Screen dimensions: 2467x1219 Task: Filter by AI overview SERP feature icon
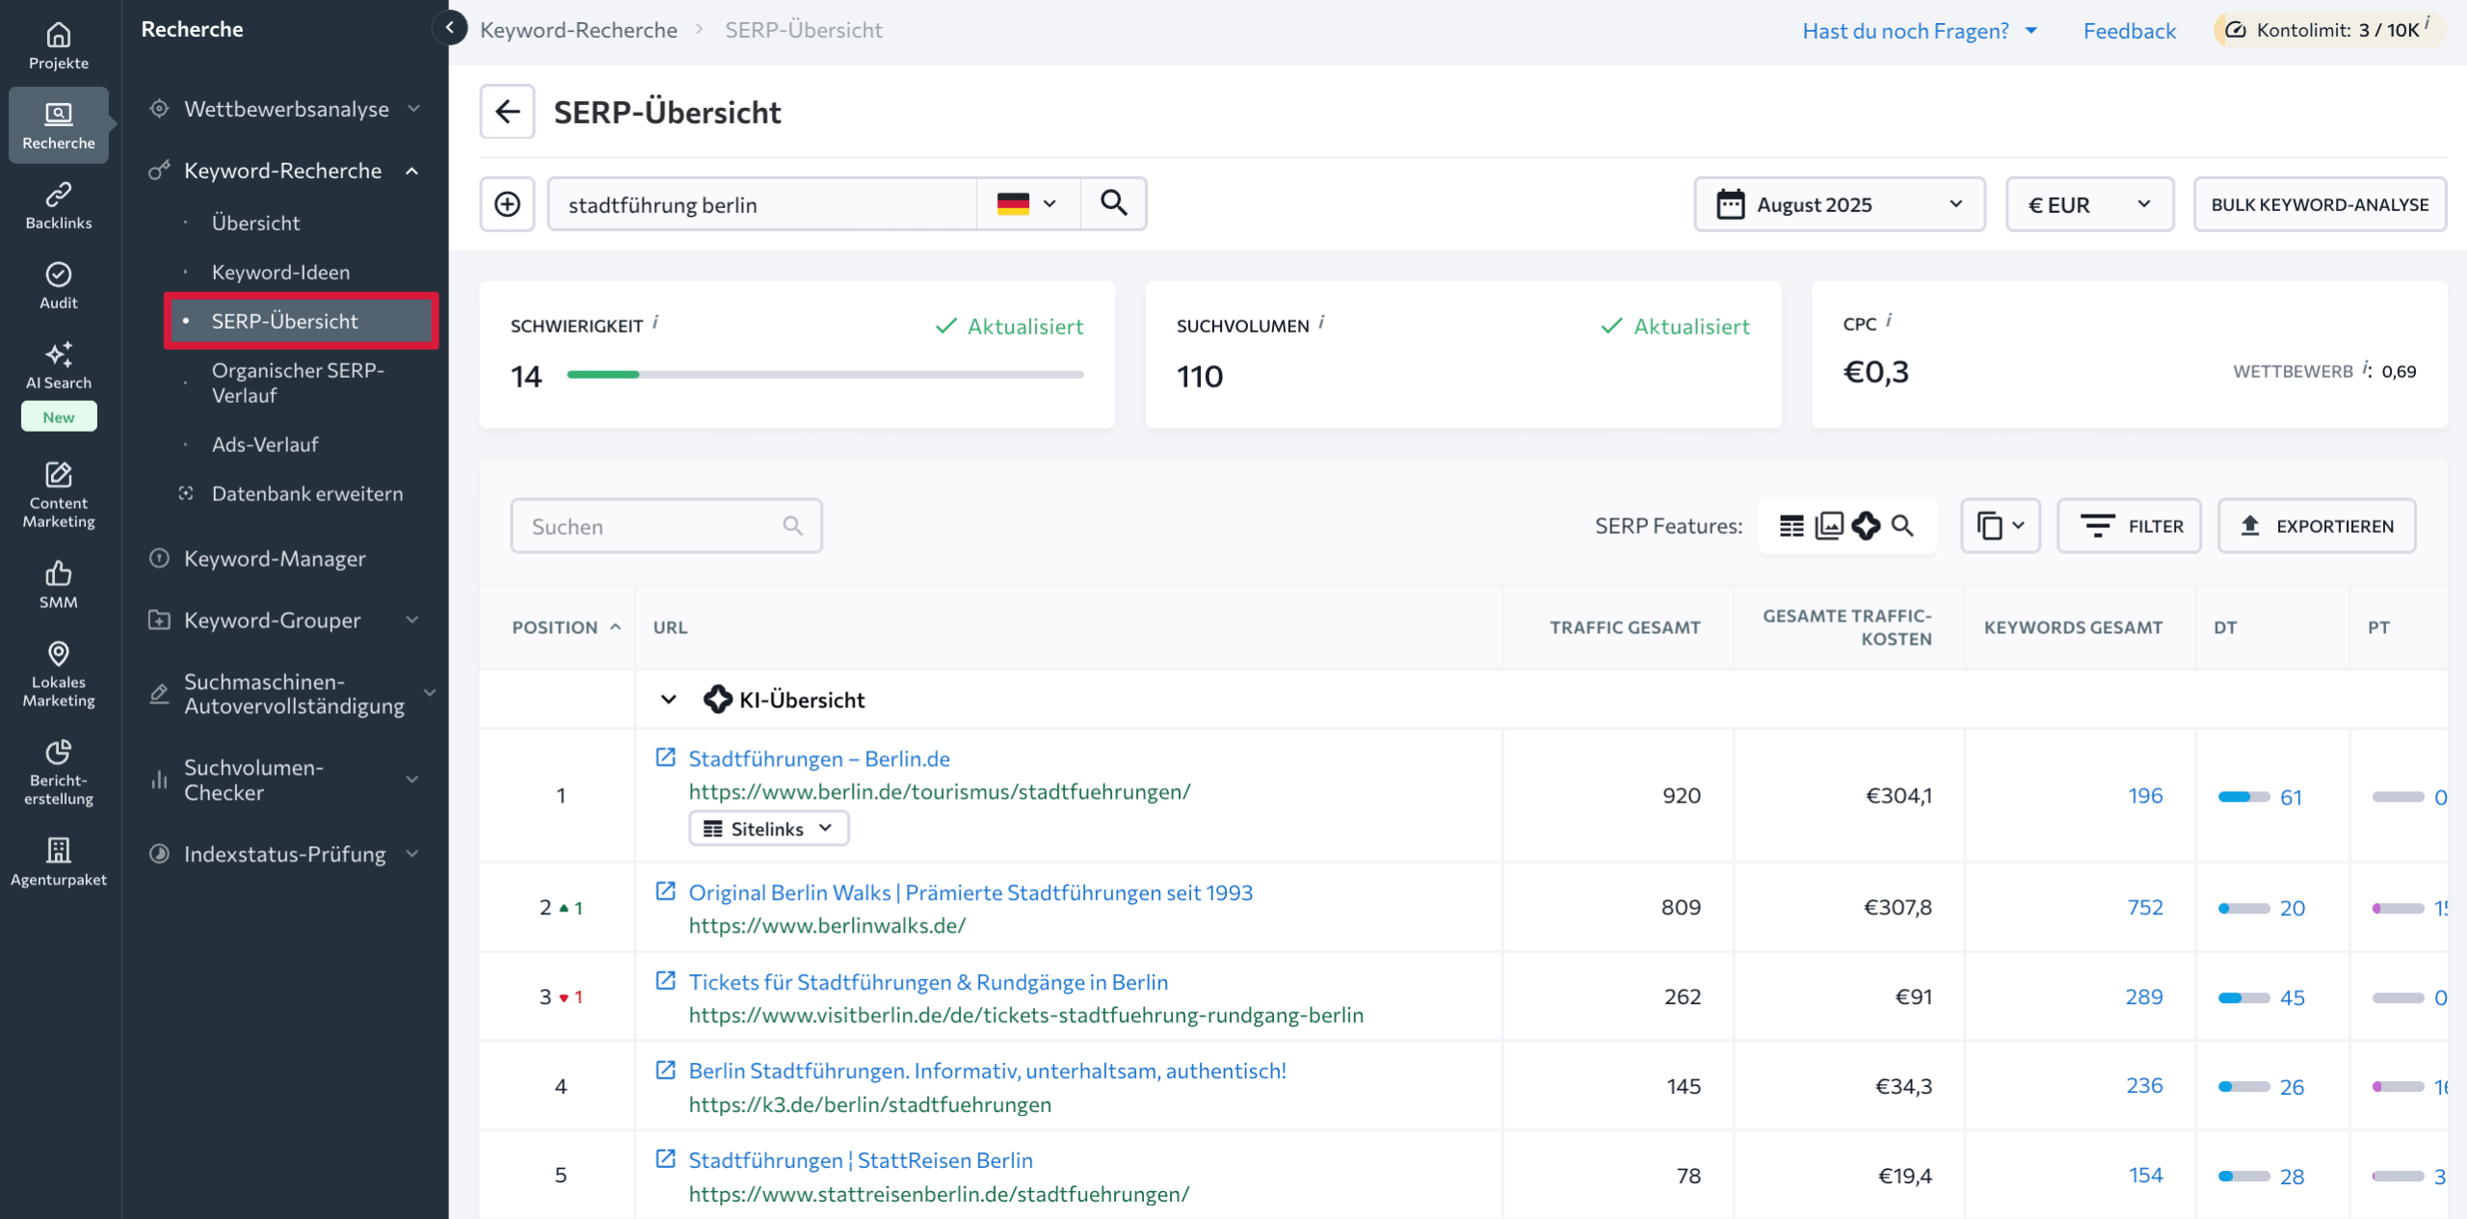coord(1867,526)
